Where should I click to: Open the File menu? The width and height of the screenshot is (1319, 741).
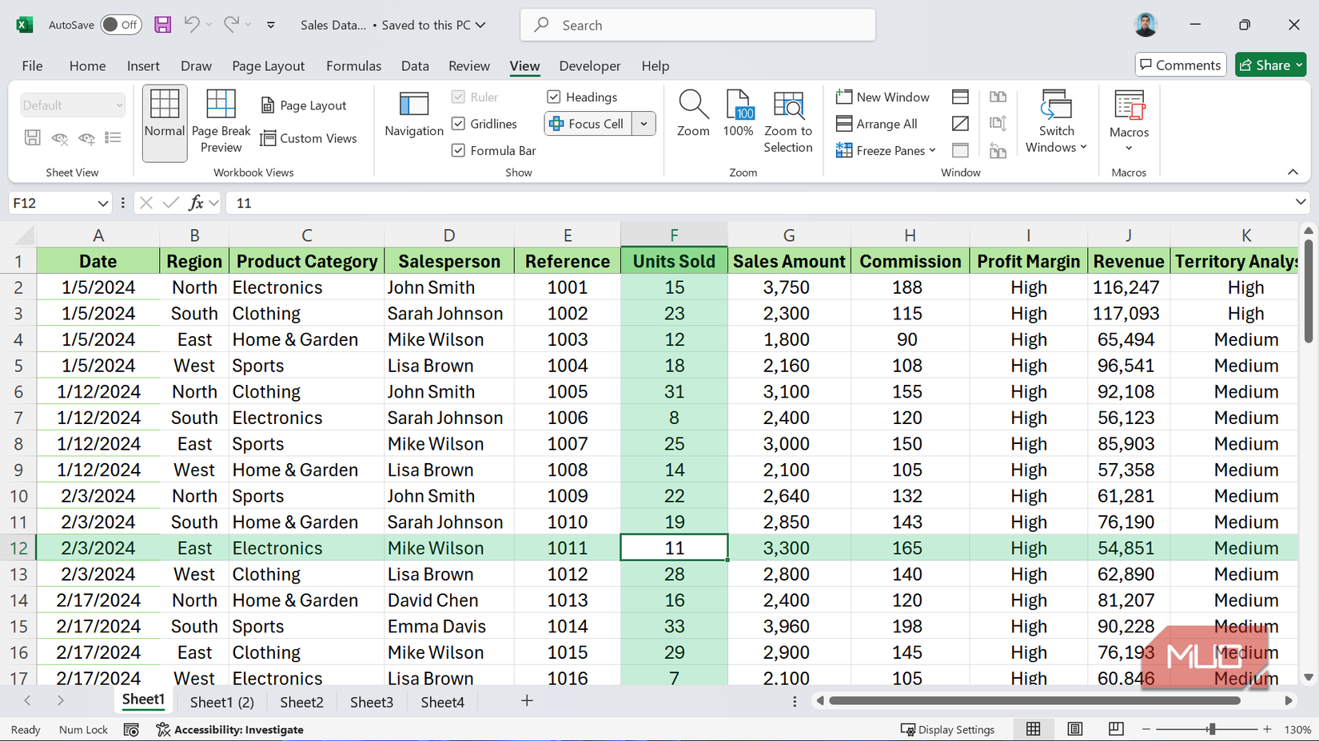(x=32, y=65)
